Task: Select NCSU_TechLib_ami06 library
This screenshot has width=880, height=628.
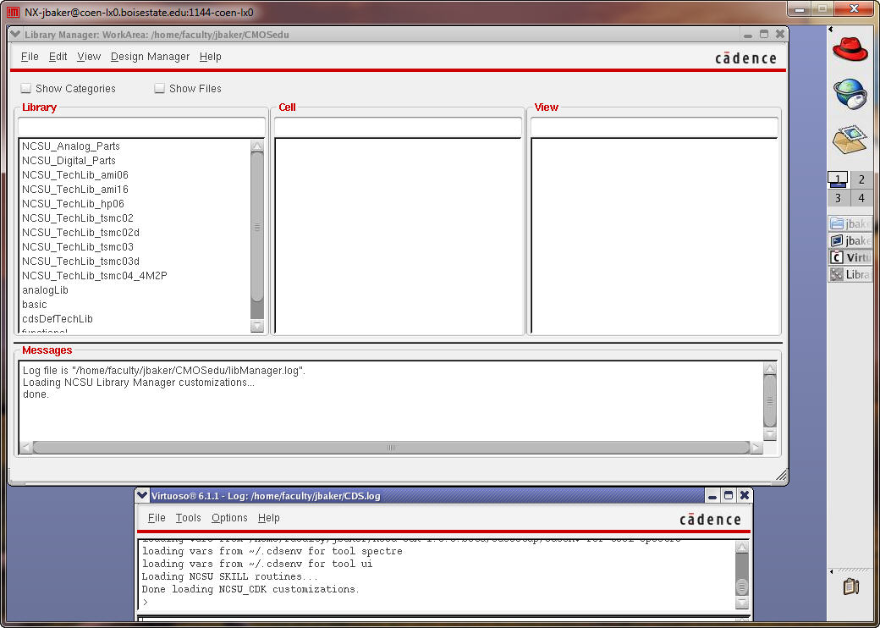Action: (74, 175)
